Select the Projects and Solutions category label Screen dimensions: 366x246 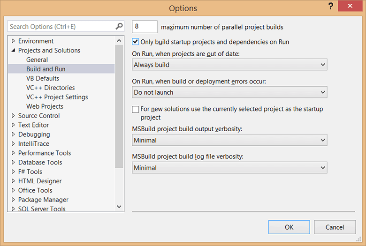coord(49,50)
